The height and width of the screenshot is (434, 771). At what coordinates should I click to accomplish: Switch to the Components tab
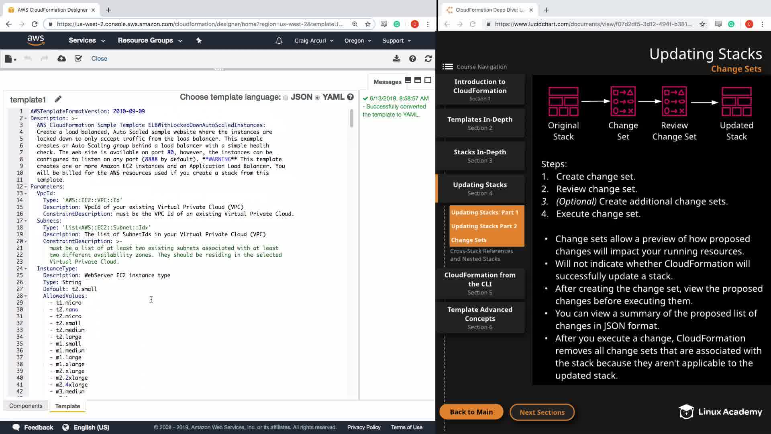(26, 406)
